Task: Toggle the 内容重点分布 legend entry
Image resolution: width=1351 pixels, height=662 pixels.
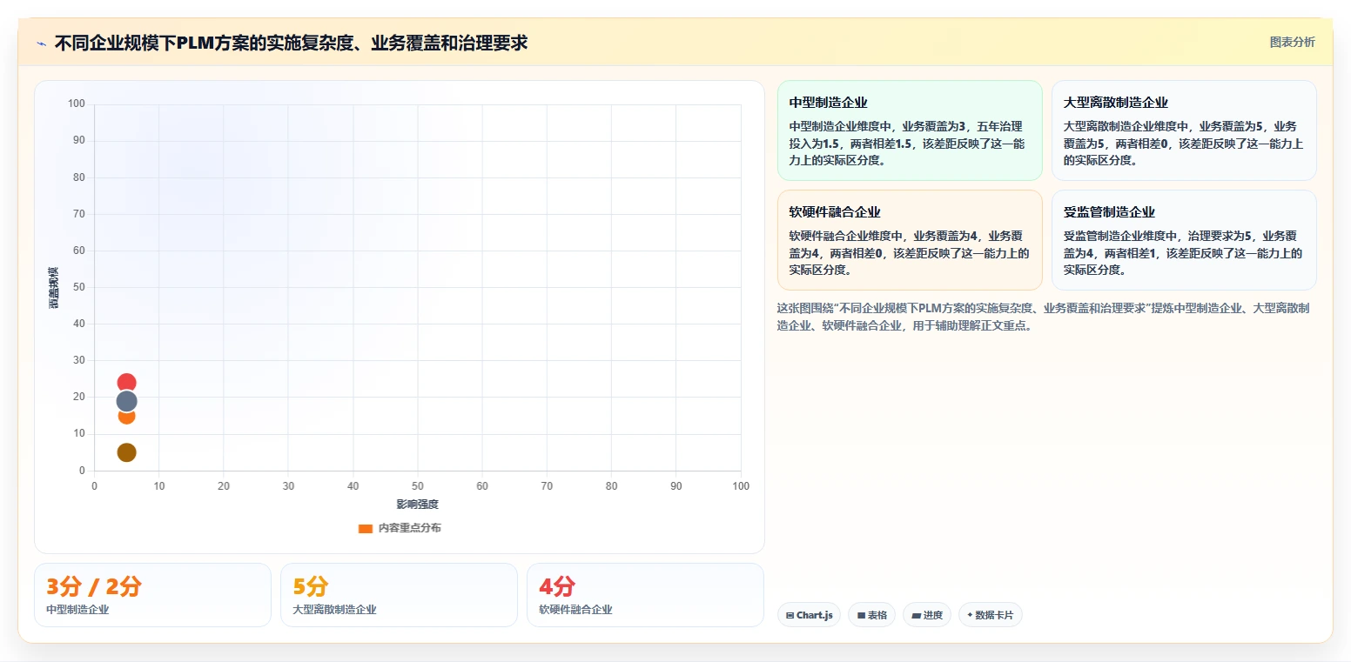Action: coord(400,528)
